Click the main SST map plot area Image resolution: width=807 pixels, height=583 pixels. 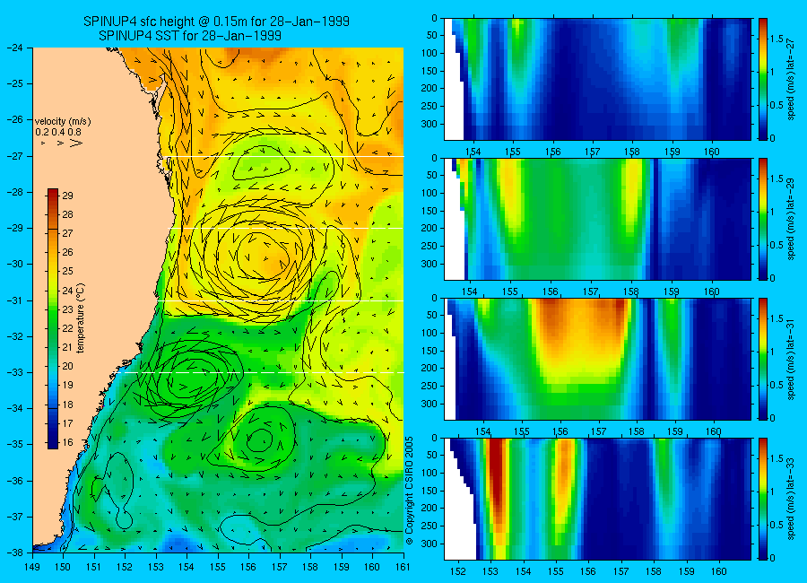pyautogui.click(x=218, y=300)
